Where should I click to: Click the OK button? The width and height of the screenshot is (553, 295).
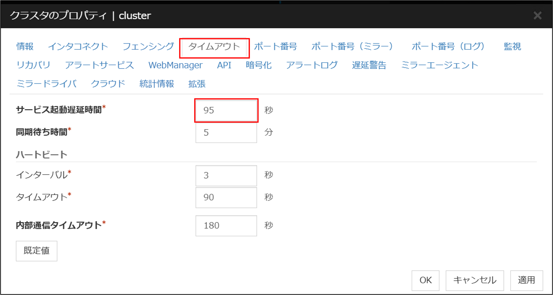point(425,280)
